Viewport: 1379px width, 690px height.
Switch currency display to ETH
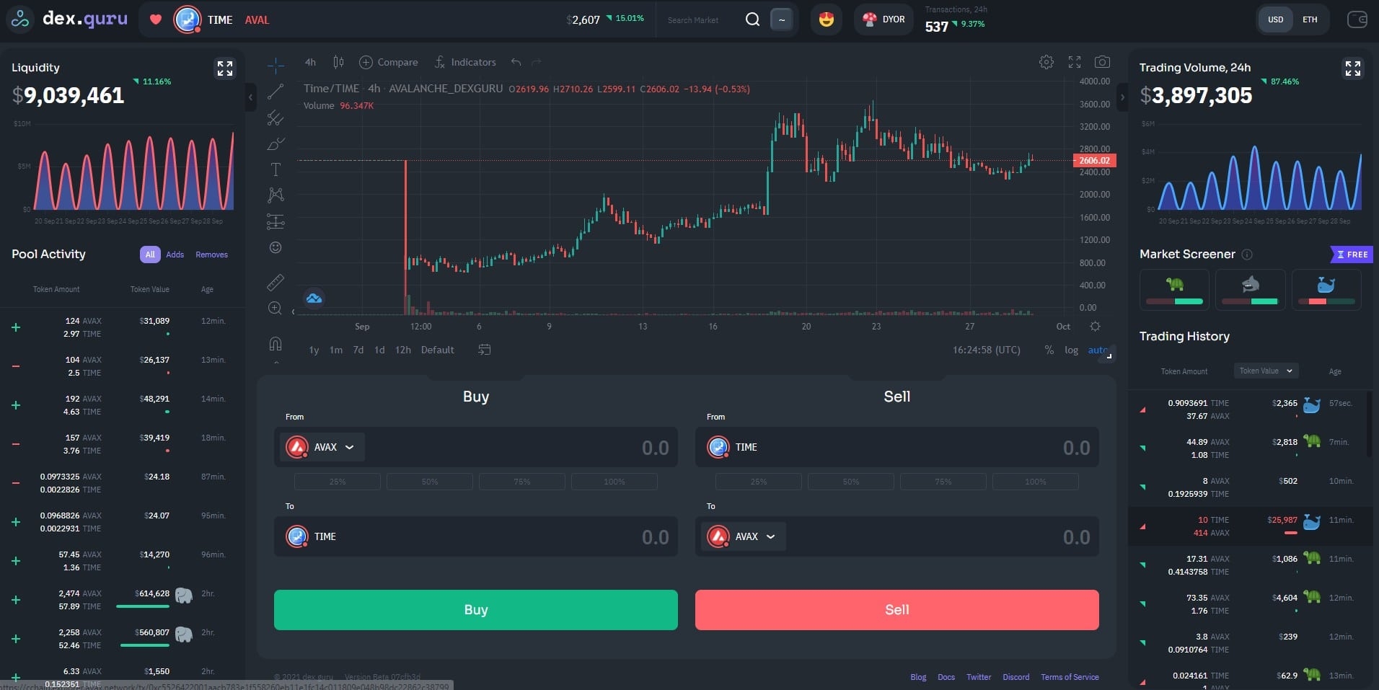(1310, 19)
